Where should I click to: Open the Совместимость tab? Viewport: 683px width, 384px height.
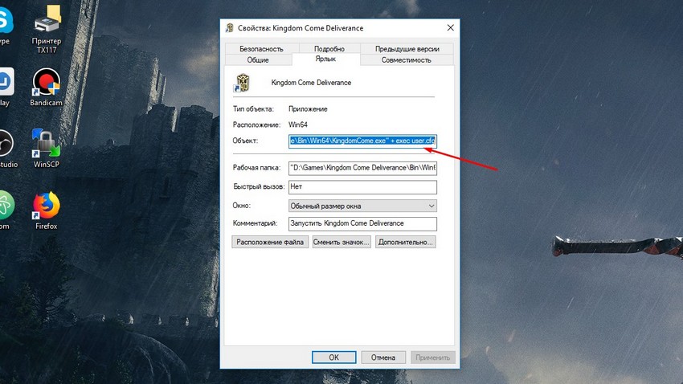(x=407, y=59)
